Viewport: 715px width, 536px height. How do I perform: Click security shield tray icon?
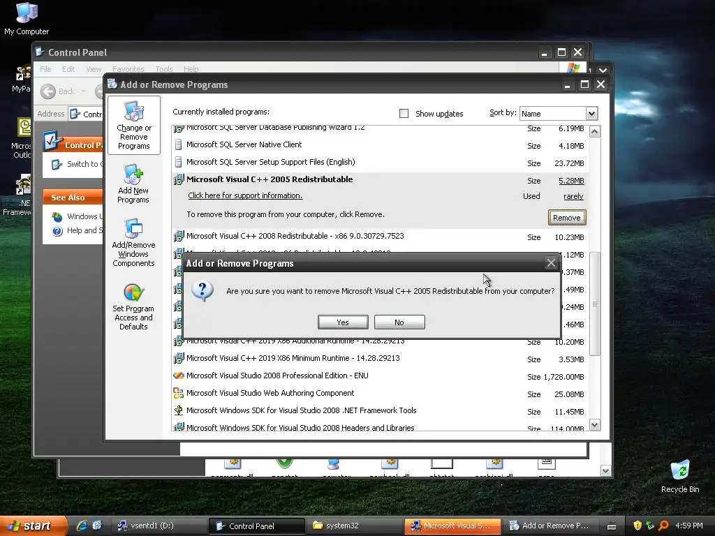pos(637,526)
